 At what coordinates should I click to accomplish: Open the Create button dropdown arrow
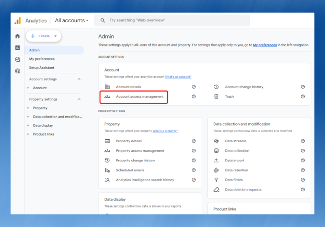pos(56,36)
